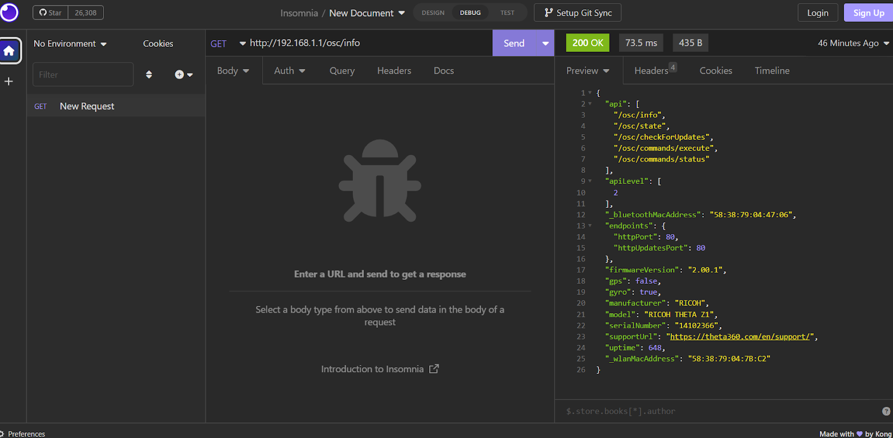Click the request URL field
The width and height of the screenshot is (893, 438).
click(369, 43)
